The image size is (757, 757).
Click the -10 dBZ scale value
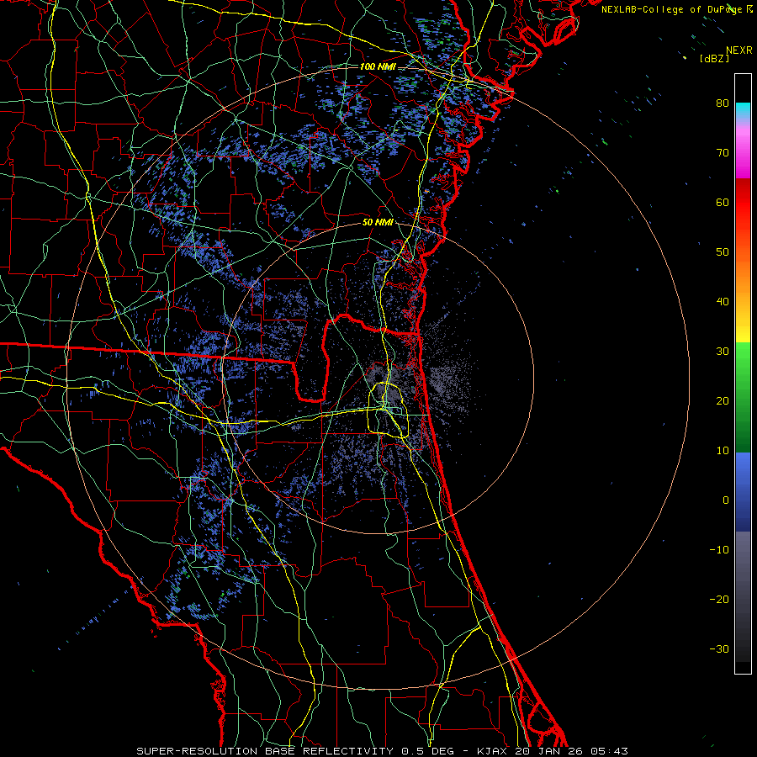coord(719,550)
